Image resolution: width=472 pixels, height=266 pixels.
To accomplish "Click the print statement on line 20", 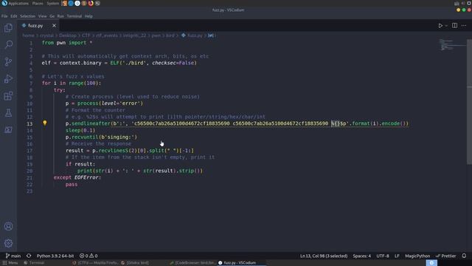I will tap(140, 171).
